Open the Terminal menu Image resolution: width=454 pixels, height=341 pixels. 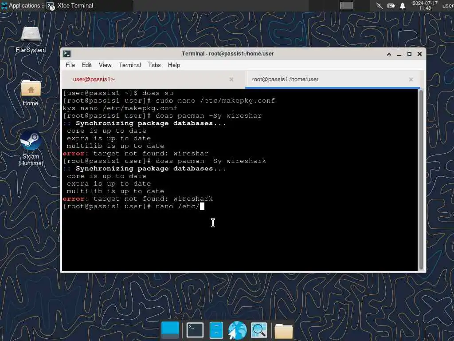pyautogui.click(x=130, y=65)
